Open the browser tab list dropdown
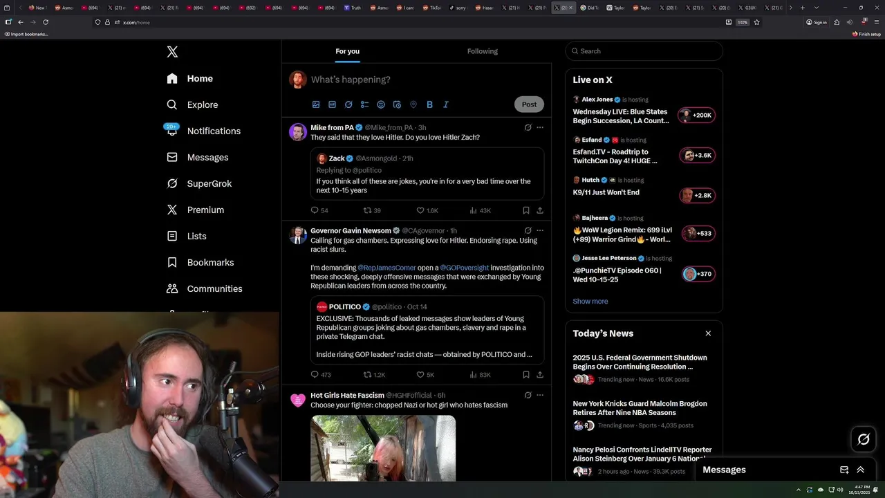 point(816,8)
